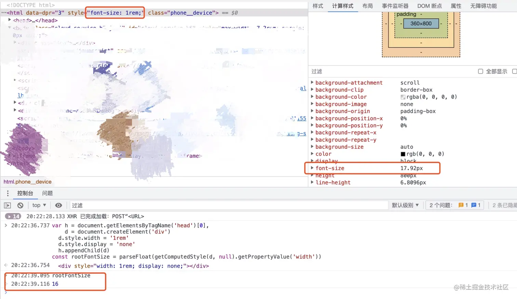The image size is (517, 299).
Task: Focus the console 过滤 filter field
Action: tap(229, 205)
